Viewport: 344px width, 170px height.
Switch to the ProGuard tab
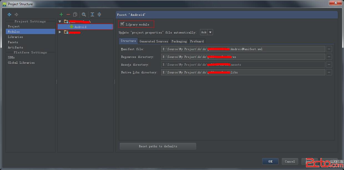197,41
